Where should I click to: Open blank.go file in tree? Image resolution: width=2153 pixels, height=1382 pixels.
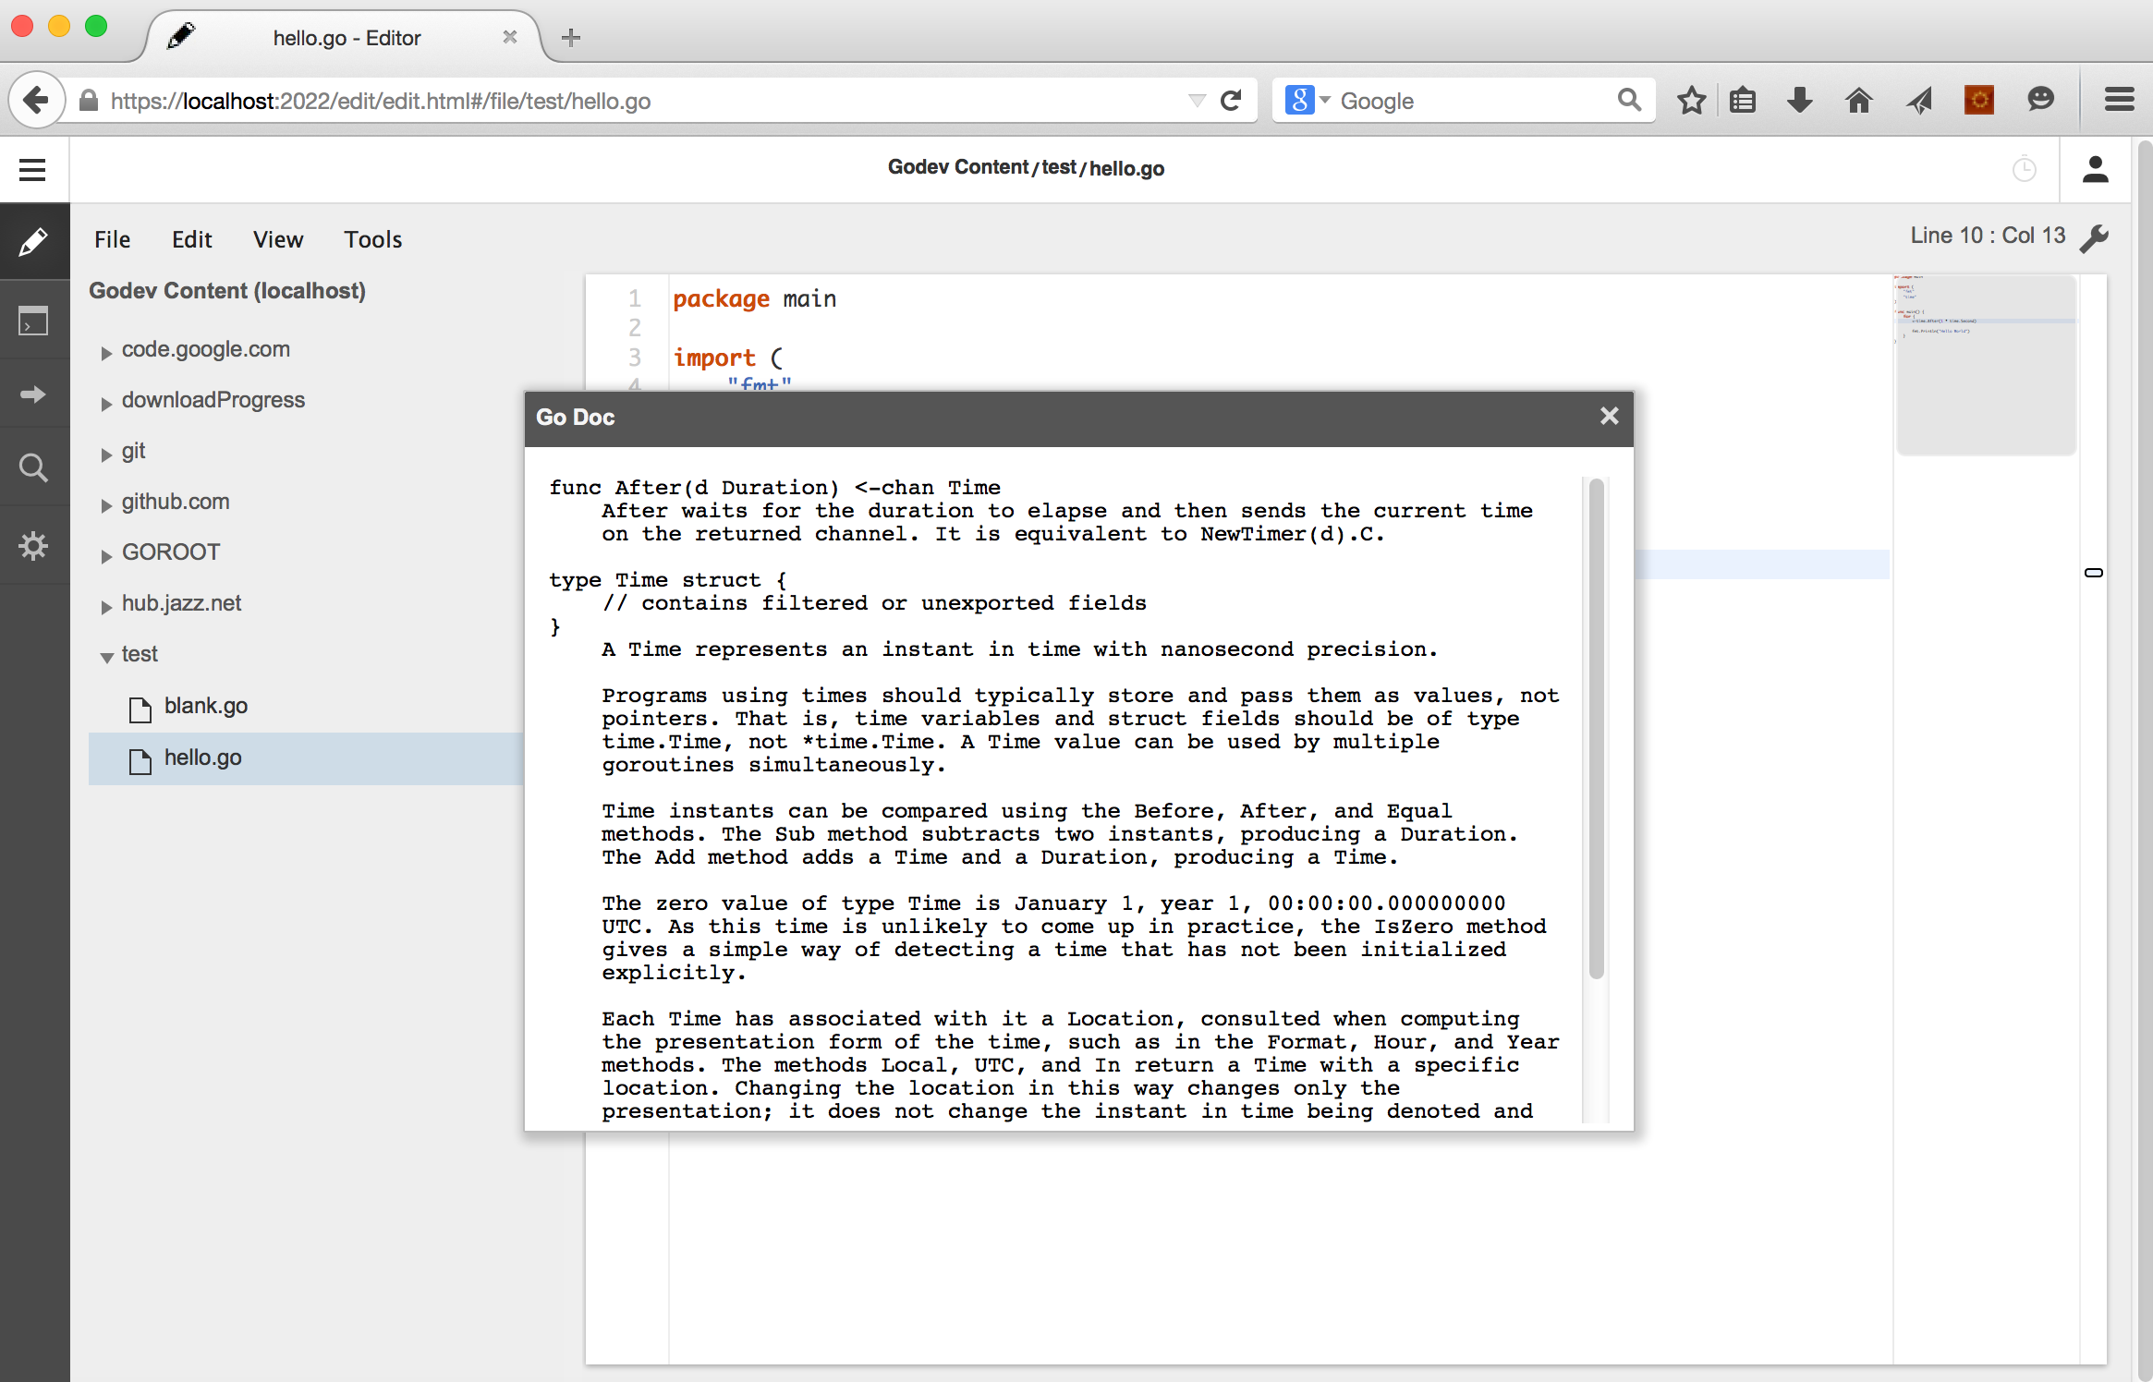pos(205,706)
